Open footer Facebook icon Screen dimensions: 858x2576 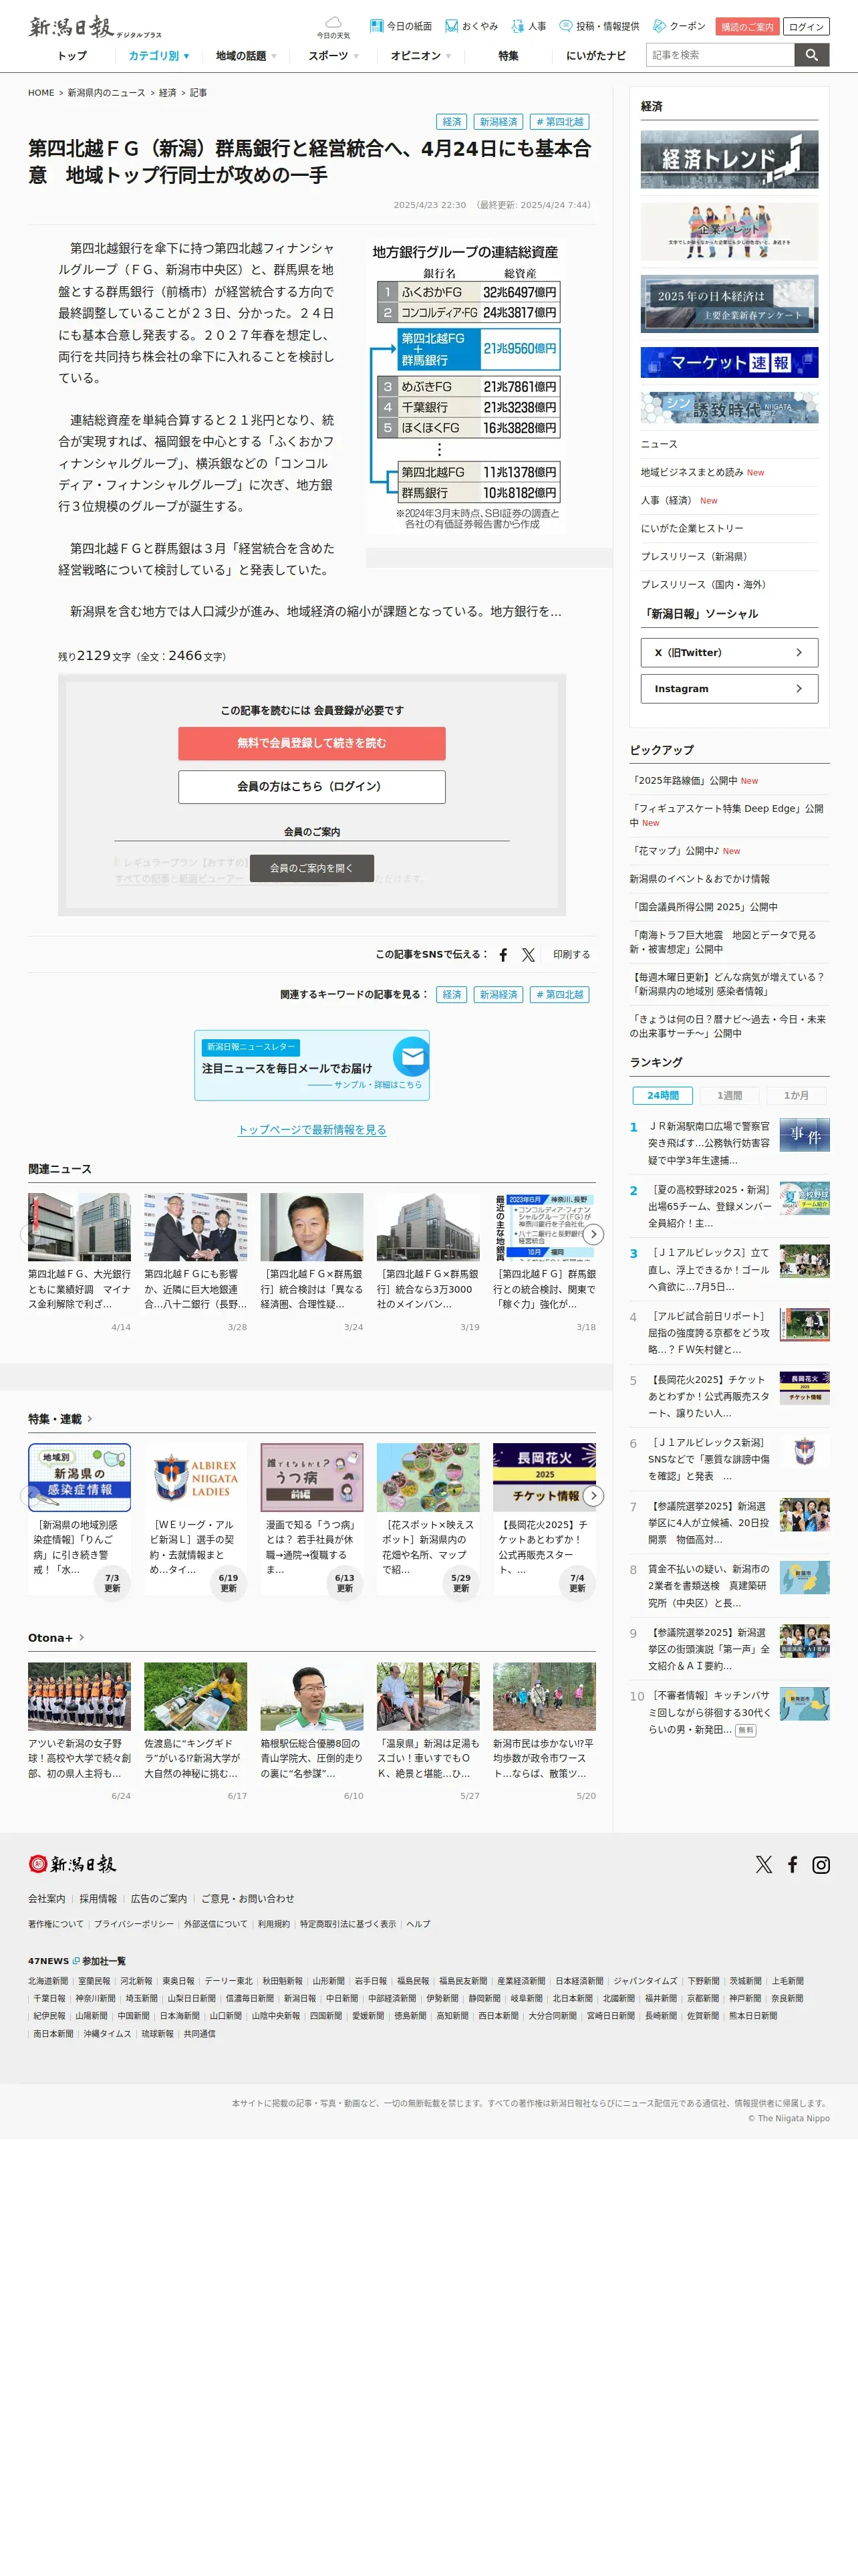tap(792, 1864)
